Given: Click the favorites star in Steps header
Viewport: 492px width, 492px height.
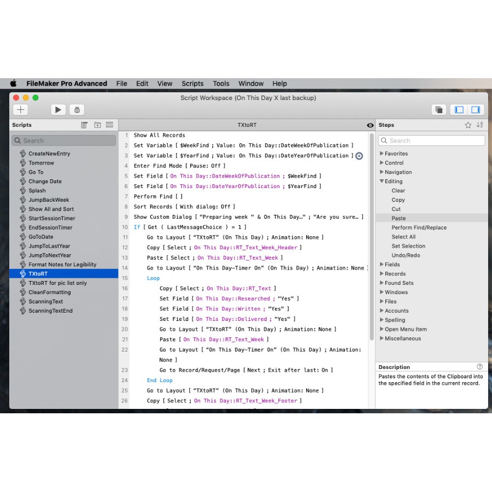Looking at the screenshot, I should (x=468, y=125).
